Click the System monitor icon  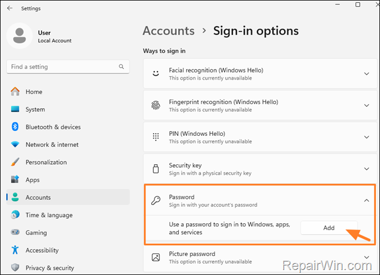[15, 109]
